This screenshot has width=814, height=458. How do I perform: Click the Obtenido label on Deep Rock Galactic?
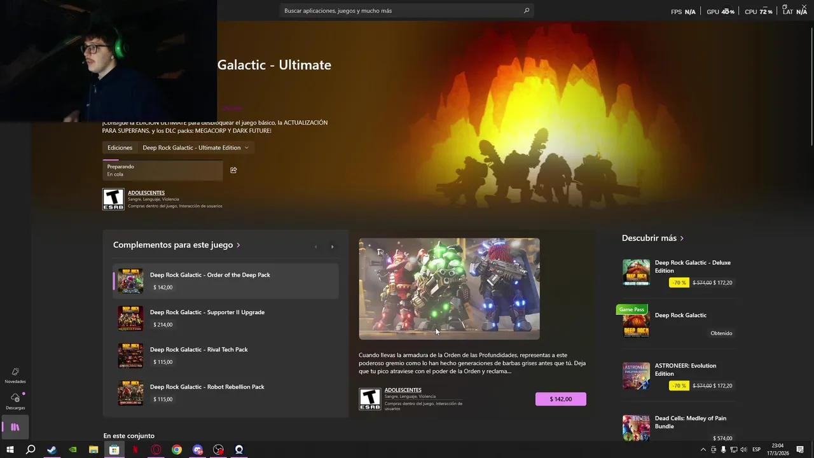point(721,333)
